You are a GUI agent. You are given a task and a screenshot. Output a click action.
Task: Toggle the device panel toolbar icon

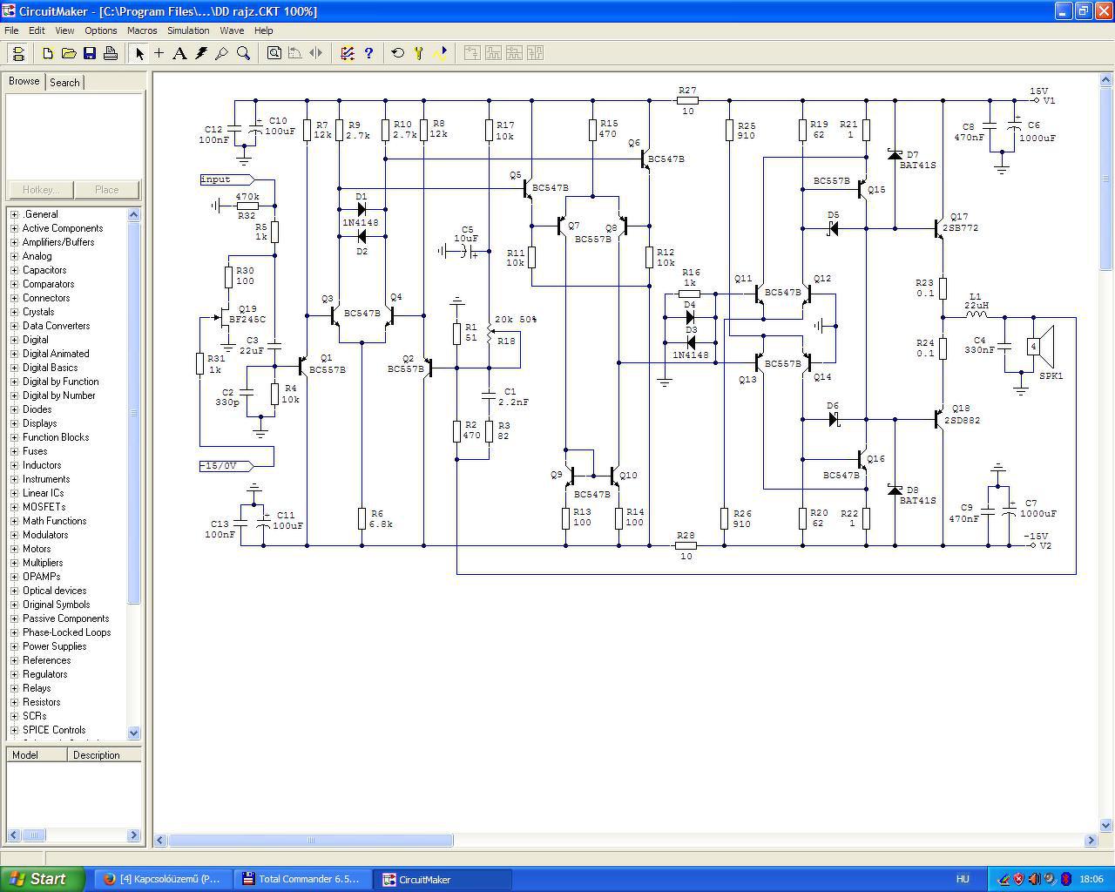click(18, 53)
